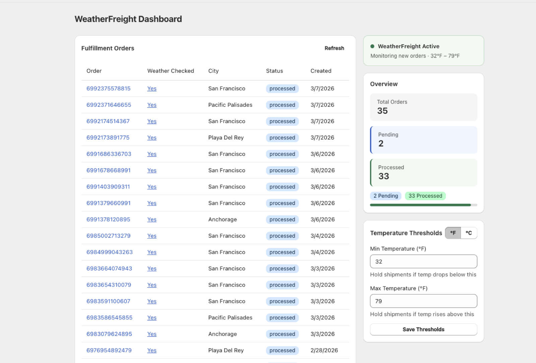The image size is (536, 363).
Task: Open order 6992375578815
Action: 108,88
